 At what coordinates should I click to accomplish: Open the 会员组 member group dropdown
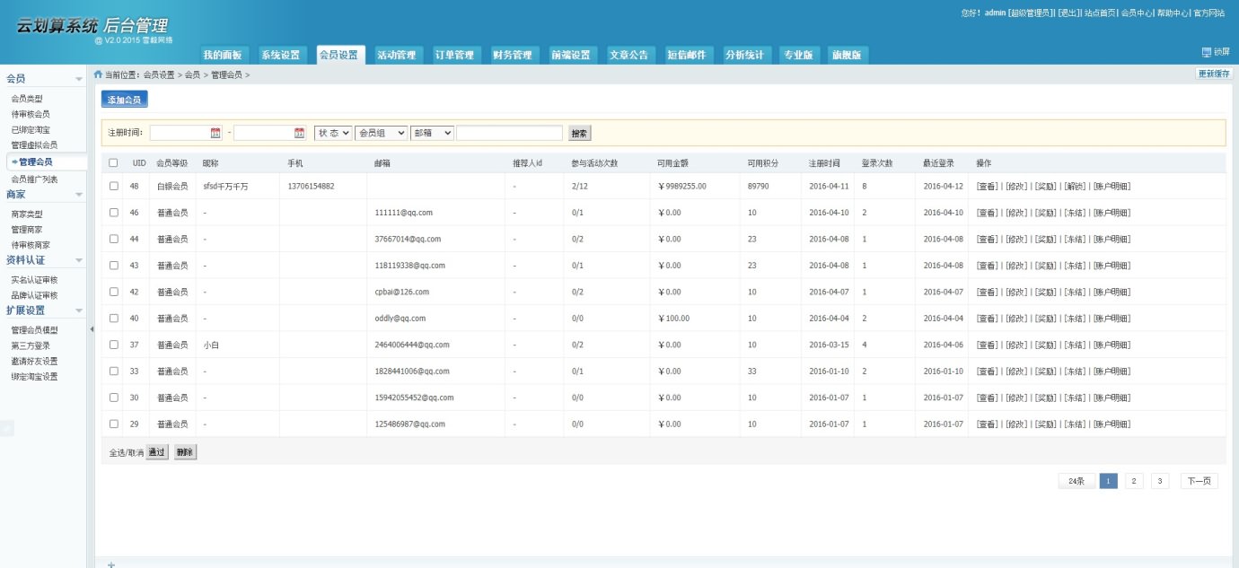coord(381,133)
